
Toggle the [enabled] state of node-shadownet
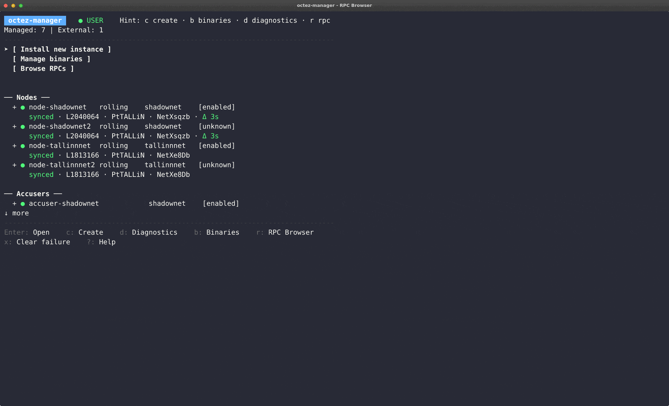[217, 107]
